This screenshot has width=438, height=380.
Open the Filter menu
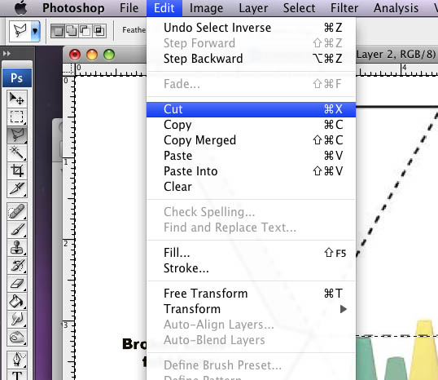click(344, 8)
